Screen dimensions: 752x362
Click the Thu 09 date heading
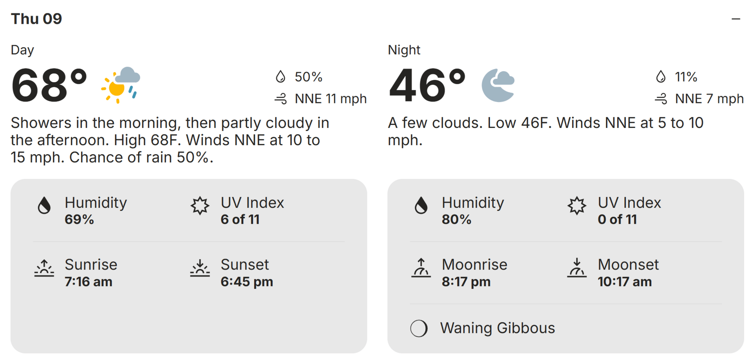[36, 19]
